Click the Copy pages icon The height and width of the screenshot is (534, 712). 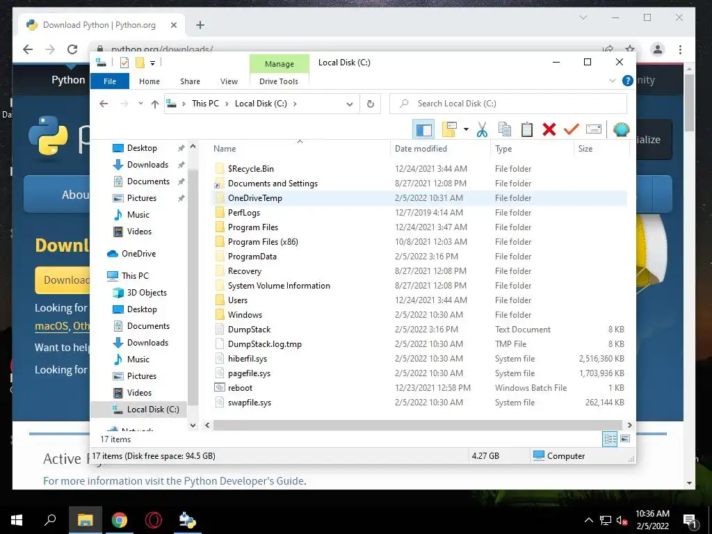point(505,130)
